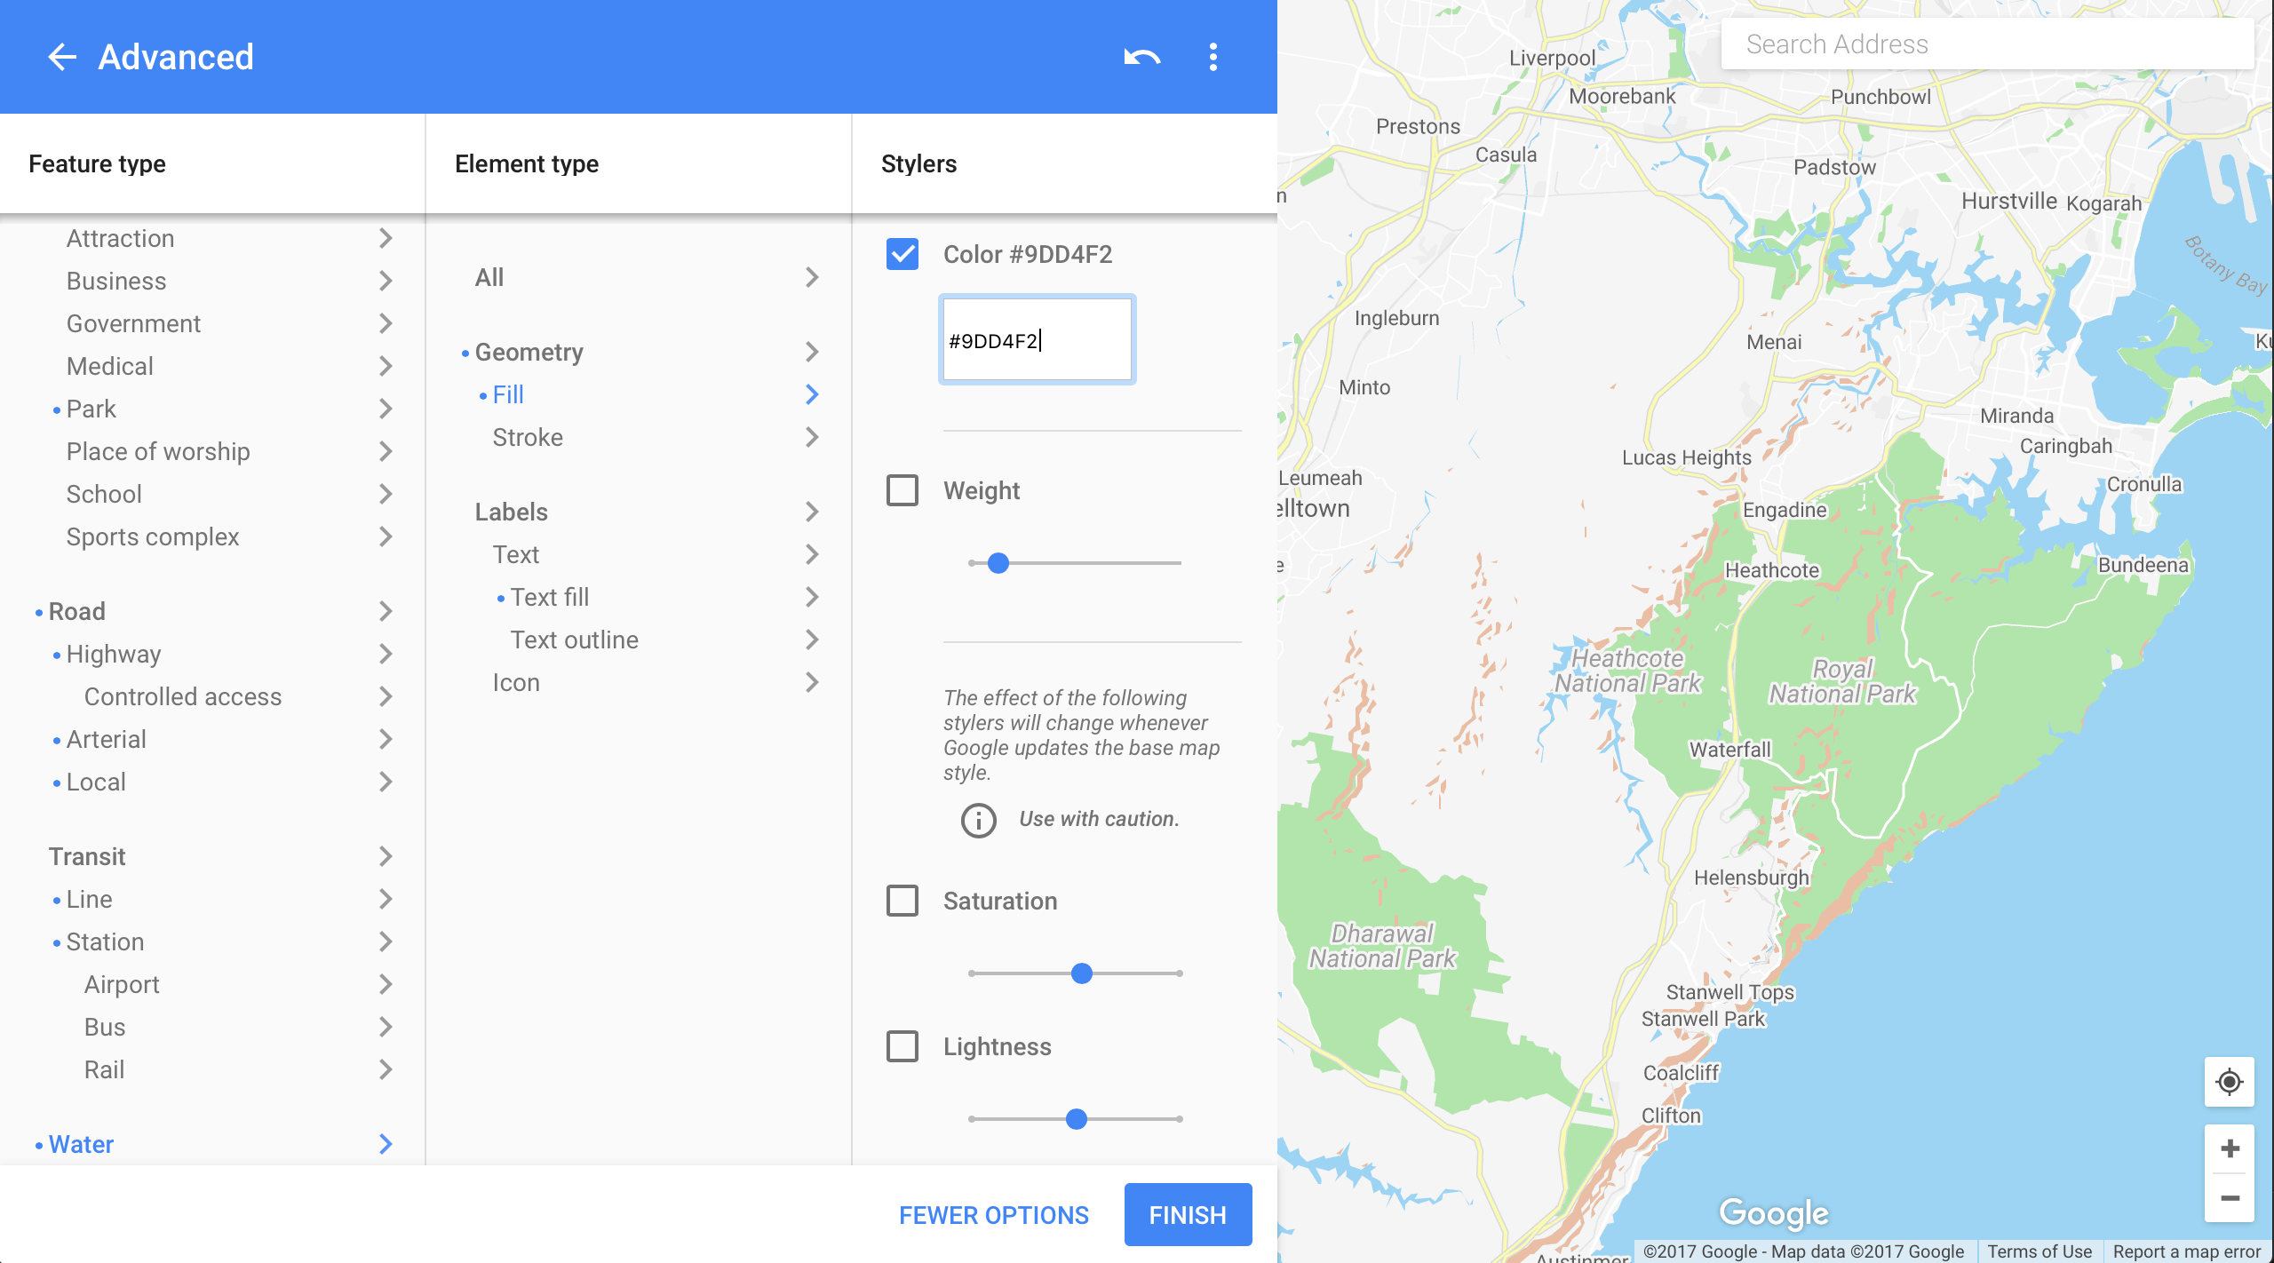Select the Bus transit type
This screenshot has width=2274, height=1263.
pyautogui.click(x=105, y=1027)
